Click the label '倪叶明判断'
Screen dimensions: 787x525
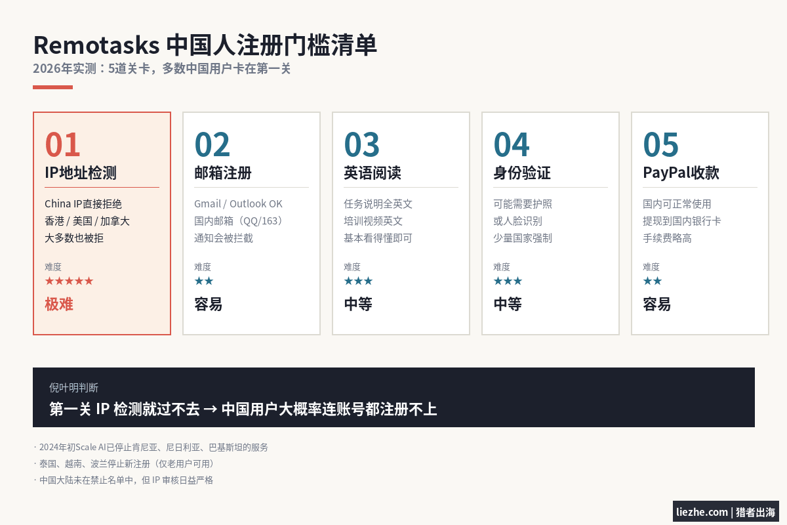[x=74, y=388]
